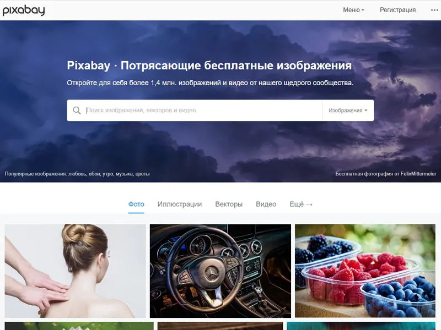Screen dimensions: 441x330
Task: Click the popular tag цветы
Action: point(142,174)
